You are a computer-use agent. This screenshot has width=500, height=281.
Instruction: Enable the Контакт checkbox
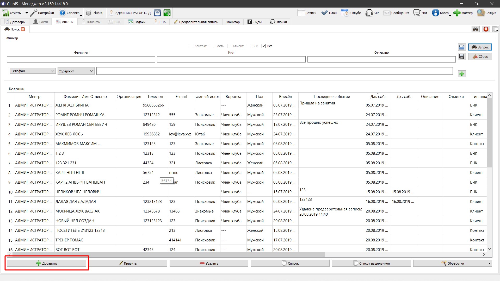[x=191, y=46]
